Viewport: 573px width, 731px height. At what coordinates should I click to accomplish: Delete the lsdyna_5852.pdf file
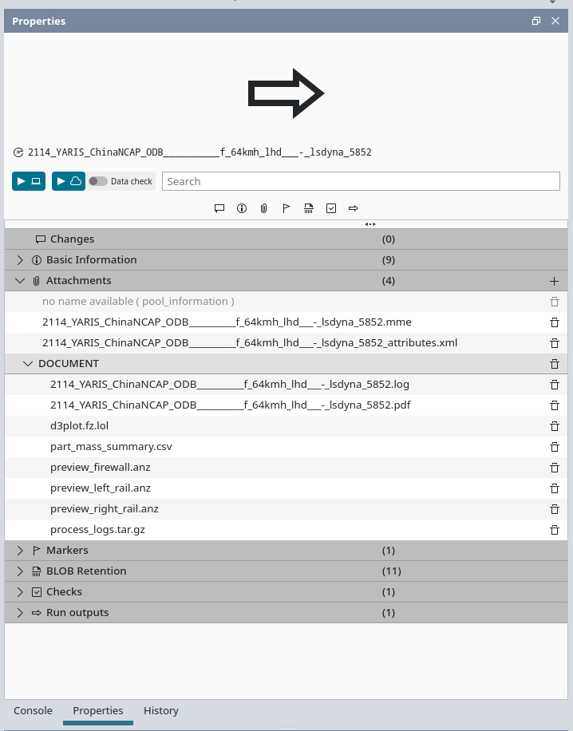pos(555,405)
